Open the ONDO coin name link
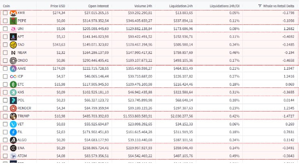 (x=23, y=61)
